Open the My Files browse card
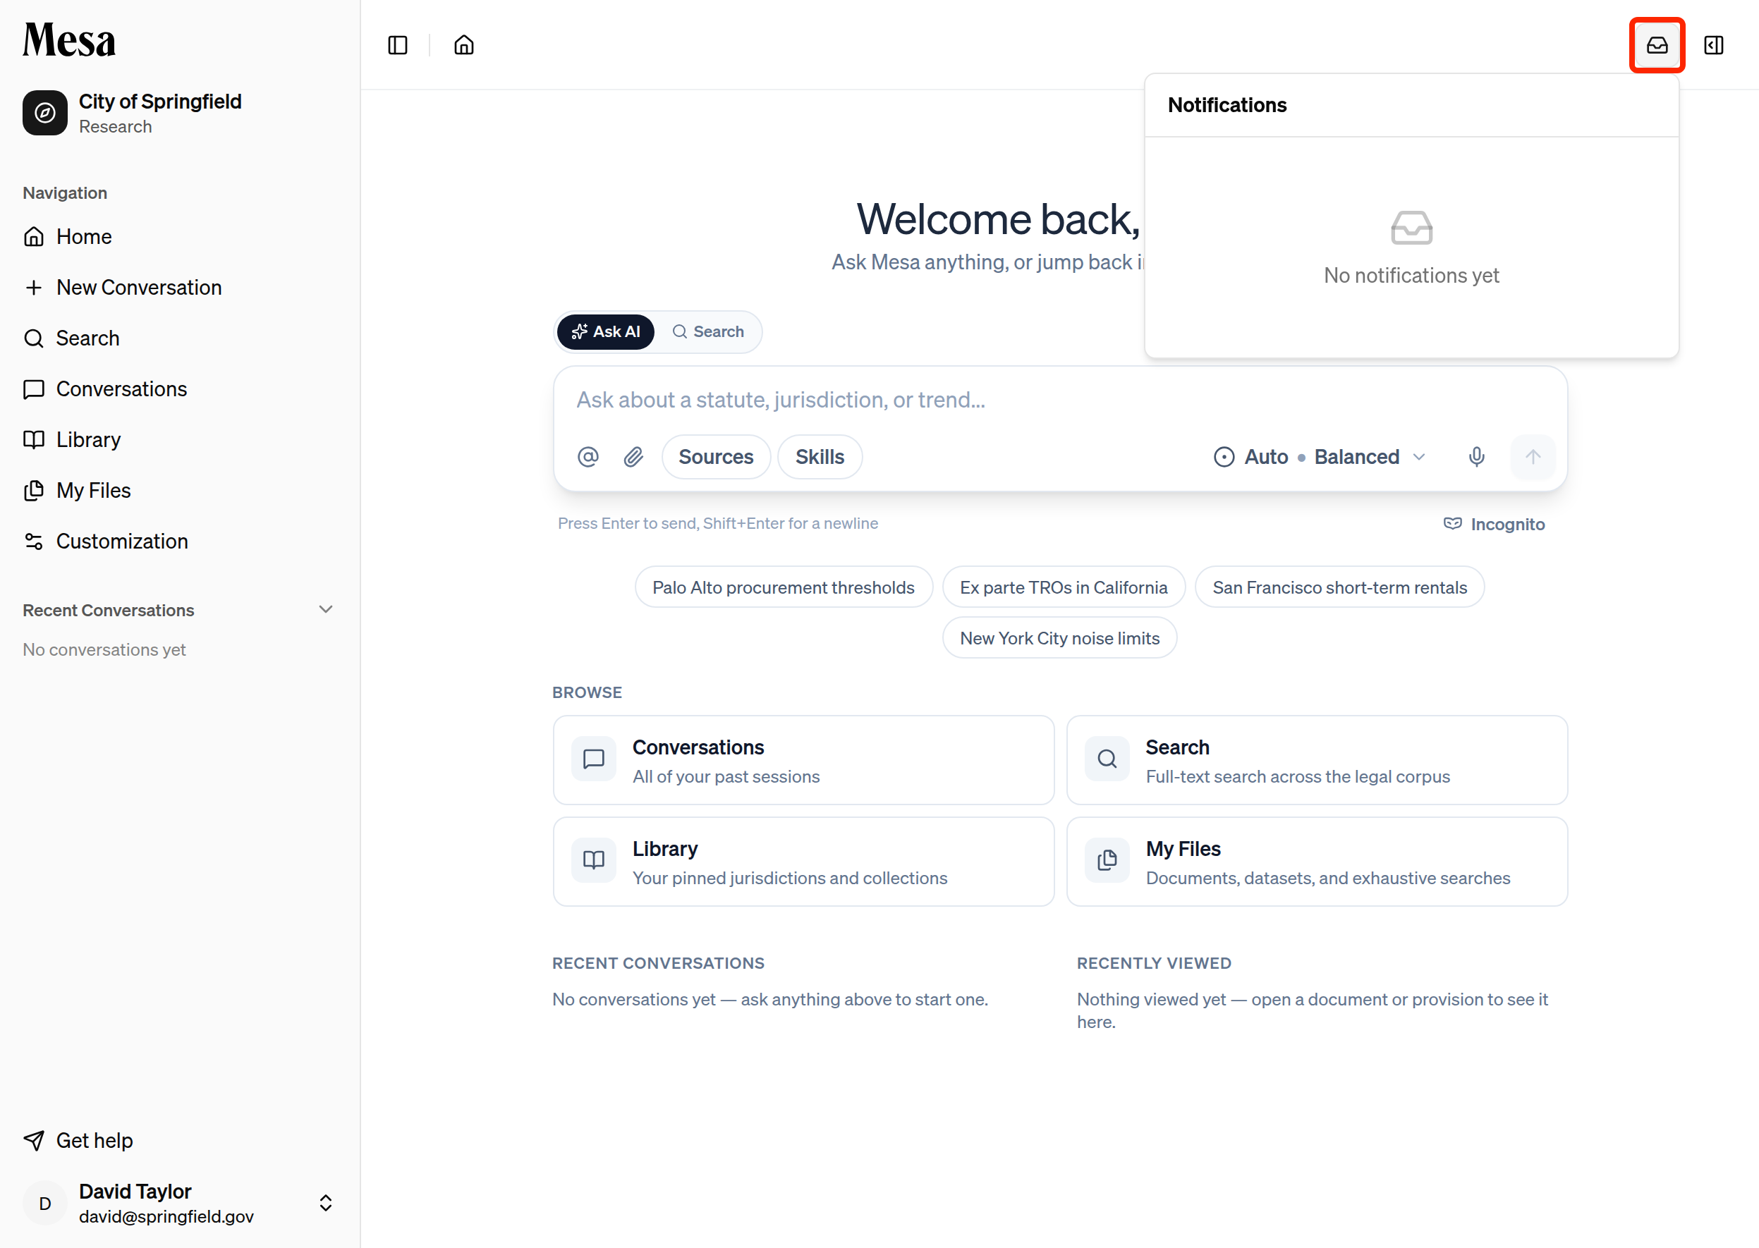Image resolution: width=1759 pixels, height=1248 pixels. coord(1316,862)
